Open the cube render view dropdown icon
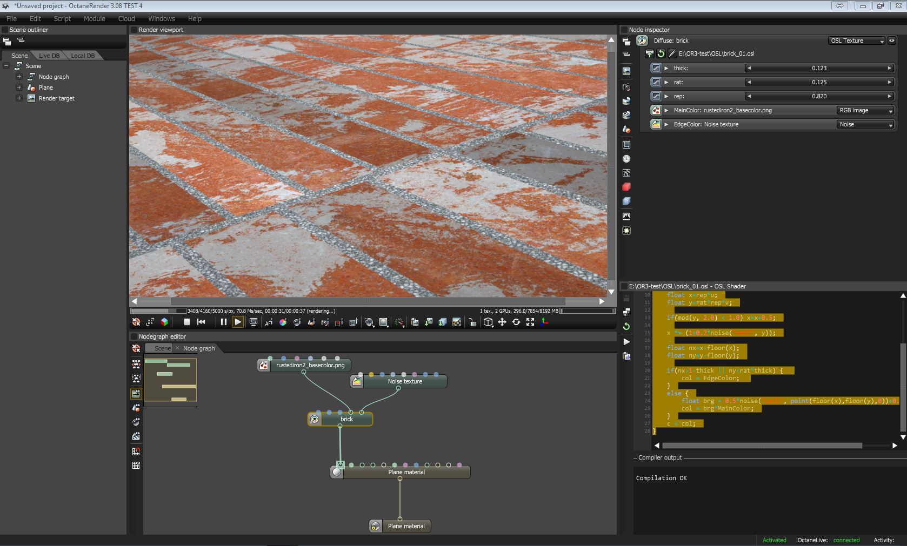The width and height of the screenshot is (907, 546). tap(488, 322)
